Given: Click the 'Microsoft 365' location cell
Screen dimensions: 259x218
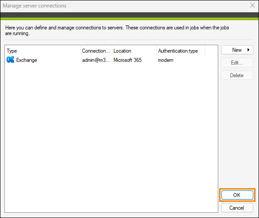Looking at the screenshot, I should click(128, 60).
